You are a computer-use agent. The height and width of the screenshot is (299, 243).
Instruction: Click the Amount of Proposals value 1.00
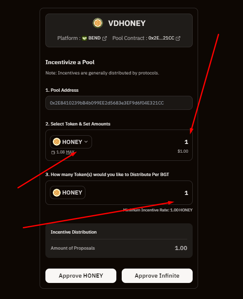tap(181, 248)
